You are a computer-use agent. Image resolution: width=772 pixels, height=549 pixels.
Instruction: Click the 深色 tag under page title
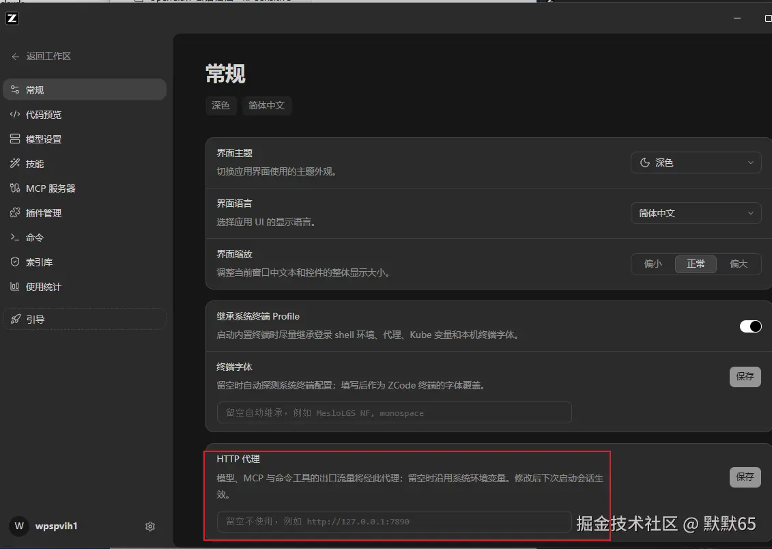click(220, 105)
